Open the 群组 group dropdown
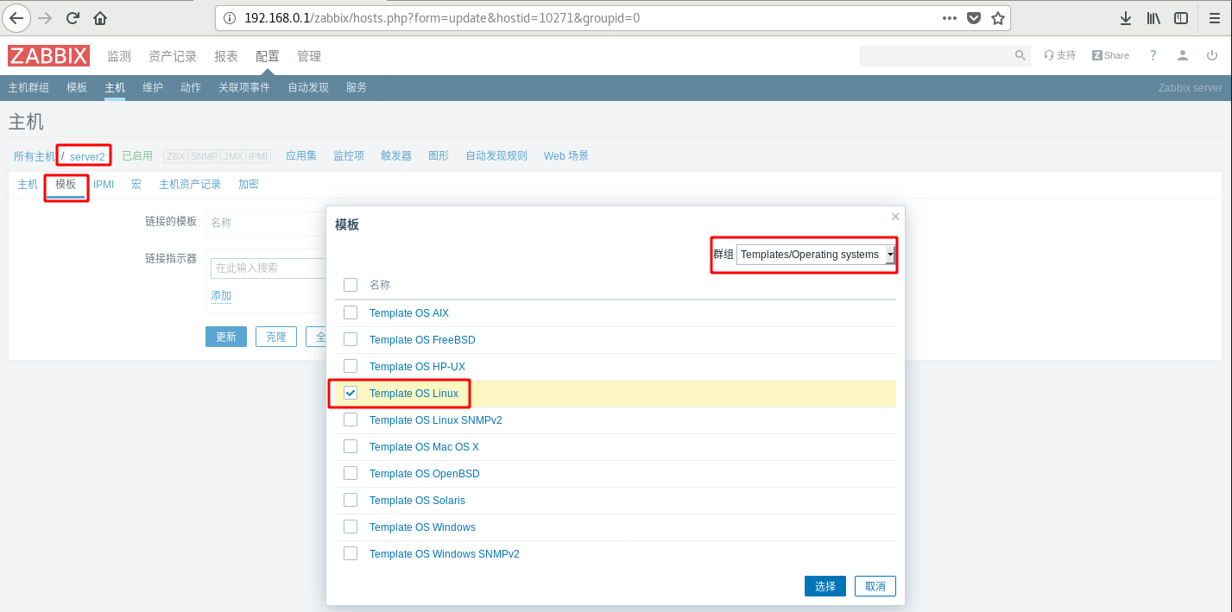The width and height of the screenshot is (1232, 612). [816, 255]
